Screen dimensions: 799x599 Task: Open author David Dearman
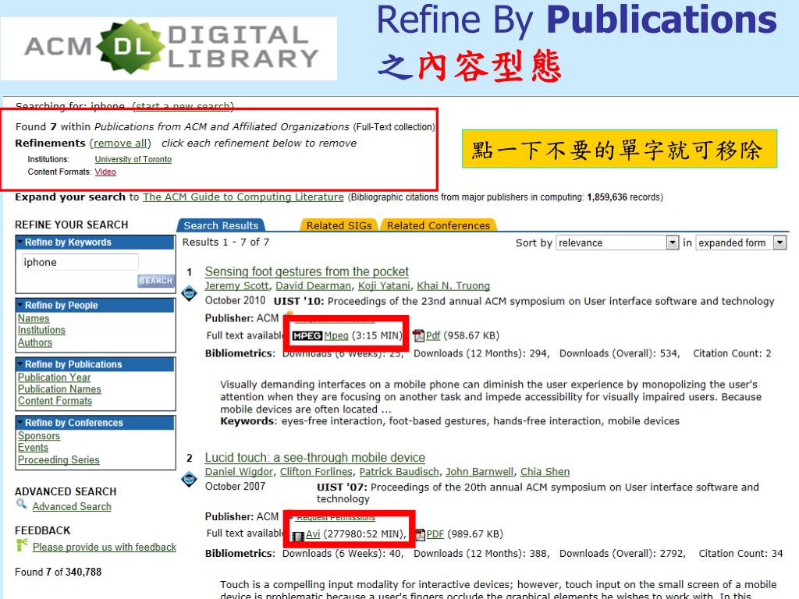coord(314,285)
